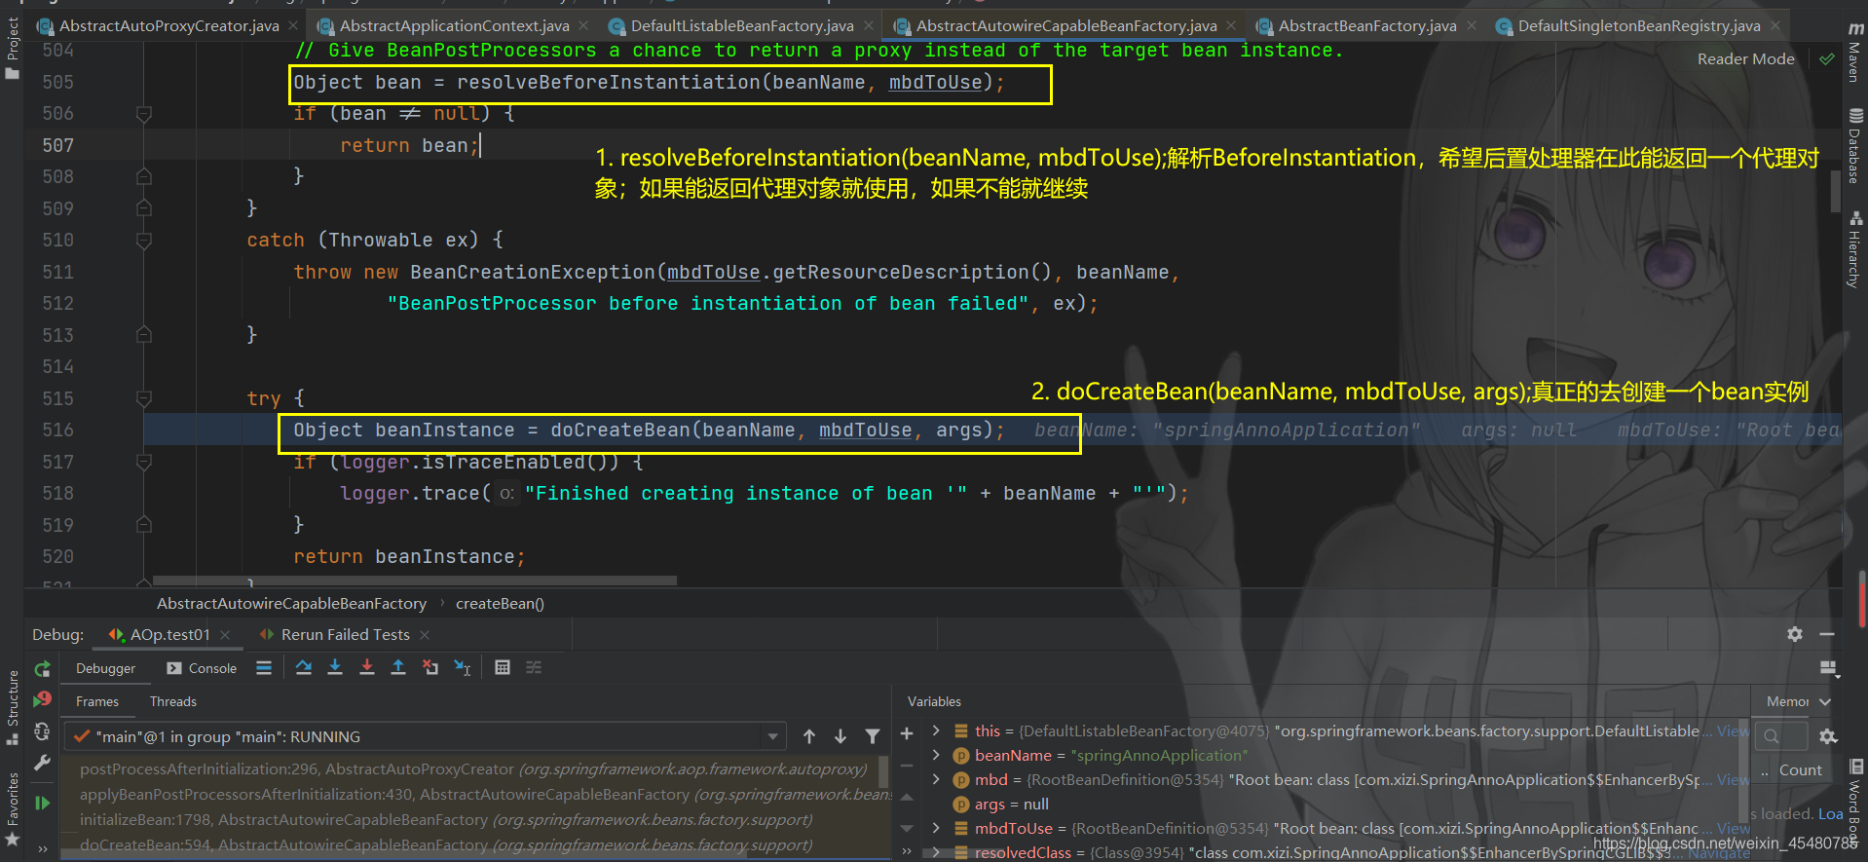The image size is (1868, 862).
Task: Open Debug panel settings gear
Action: pyautogui.click(x=1795, y=634)
